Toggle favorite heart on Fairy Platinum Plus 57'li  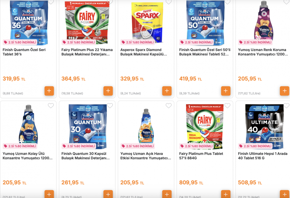click(x=228, y=106)
